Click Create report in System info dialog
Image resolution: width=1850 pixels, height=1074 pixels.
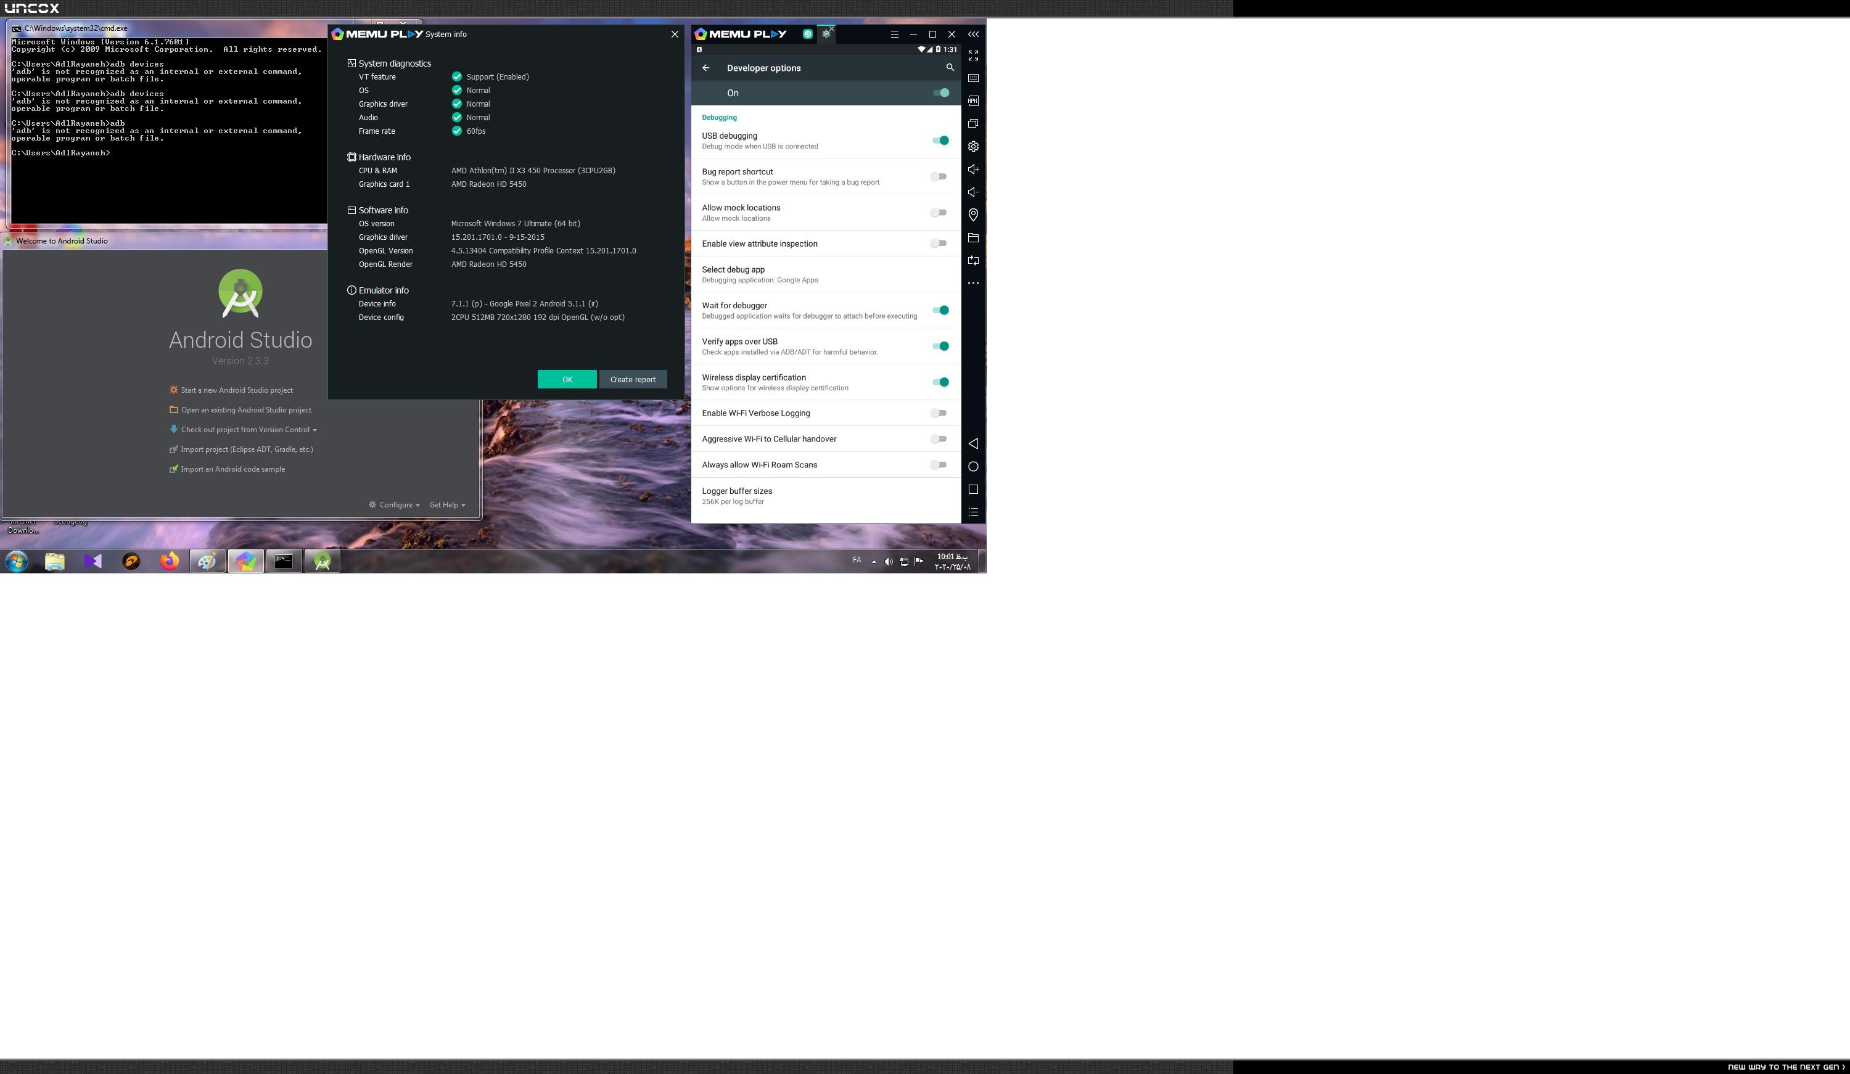click(x=633, y=379)
